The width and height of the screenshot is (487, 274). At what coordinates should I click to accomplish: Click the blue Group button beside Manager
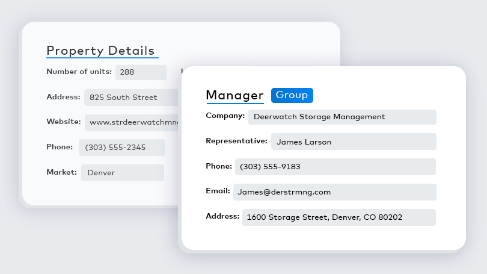(x=292, y=95)
